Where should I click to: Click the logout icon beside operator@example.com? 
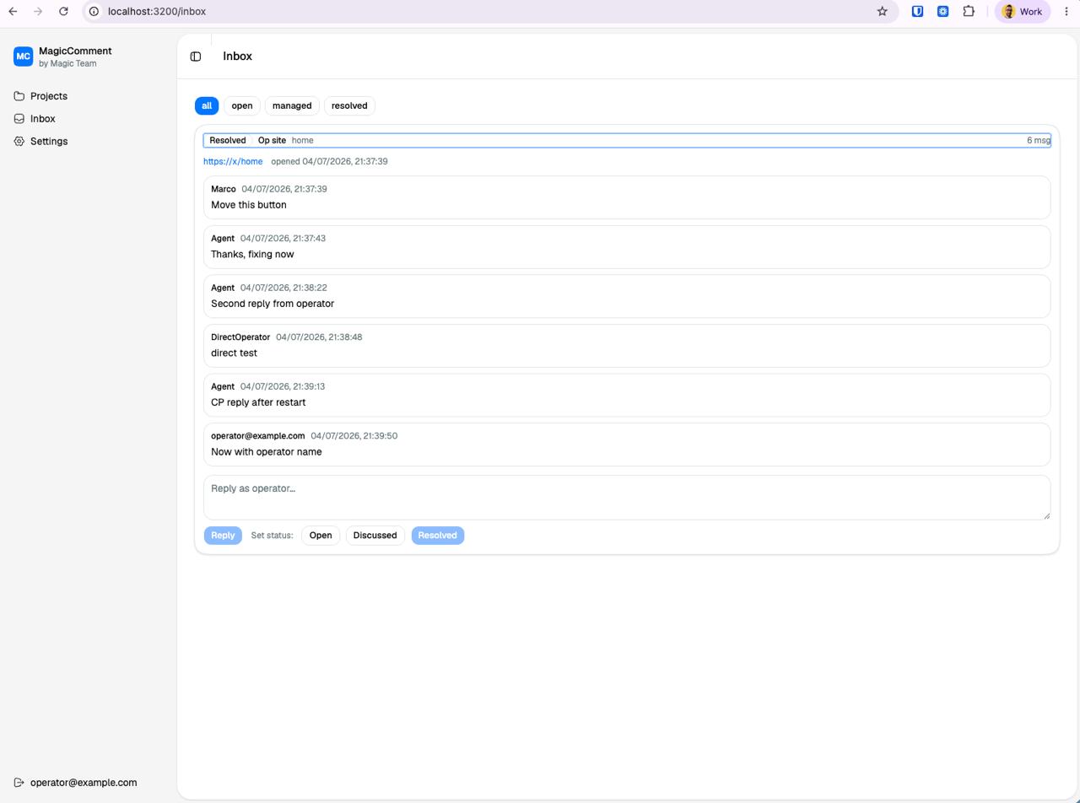(19, 783)
